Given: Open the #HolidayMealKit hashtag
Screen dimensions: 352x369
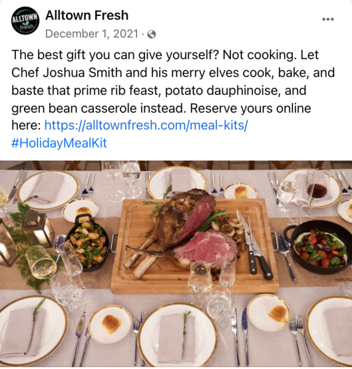Looking at the screenshot, I should [x=59, y=143].
